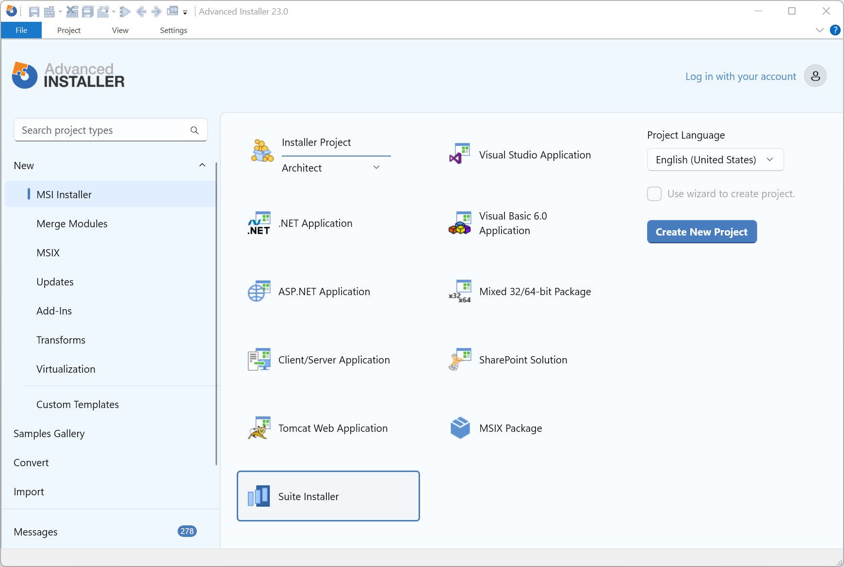The width and height of the screenshot is (844, 567).
Task: Click the messages icon marked 99
Action: coord(173,11)
